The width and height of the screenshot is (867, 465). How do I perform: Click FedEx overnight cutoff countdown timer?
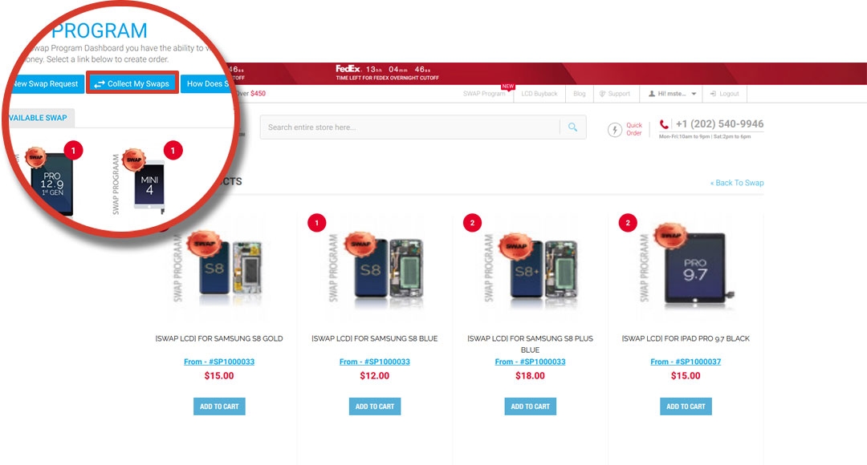coord(398,70)
